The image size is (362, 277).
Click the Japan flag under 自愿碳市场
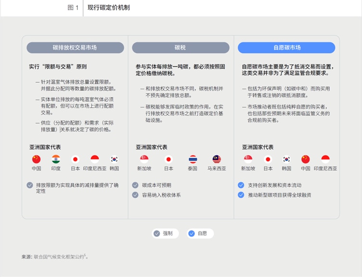pos(268,159)
